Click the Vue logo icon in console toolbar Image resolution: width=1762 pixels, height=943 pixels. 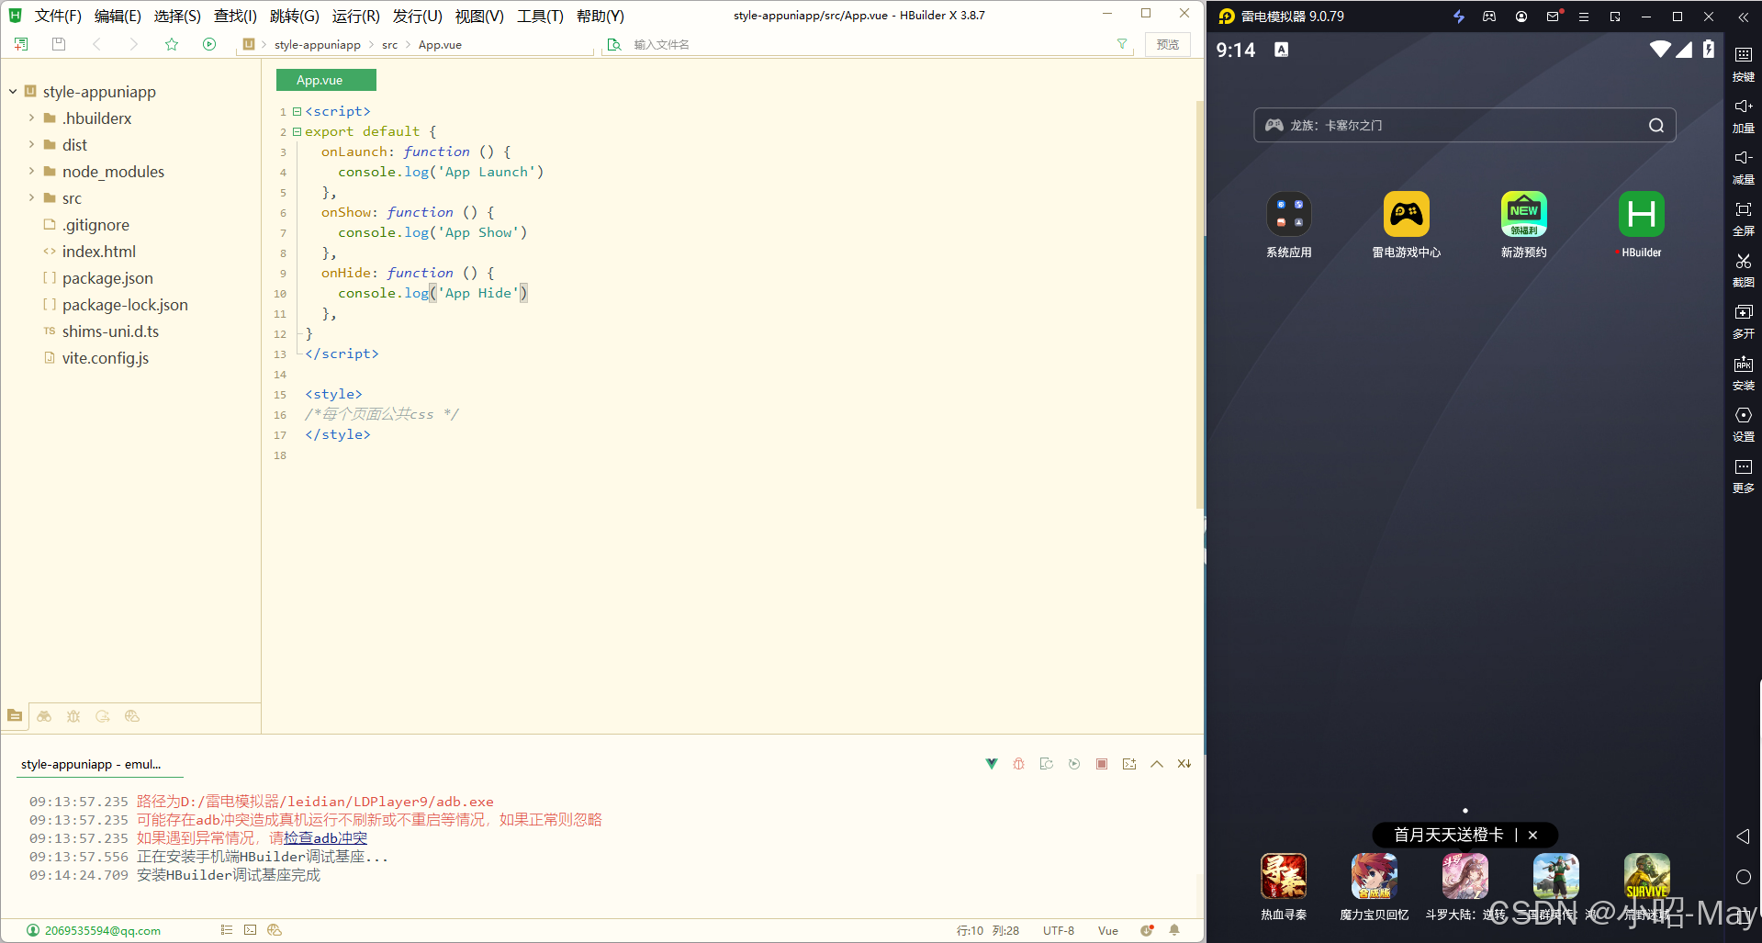pos(992,764)
